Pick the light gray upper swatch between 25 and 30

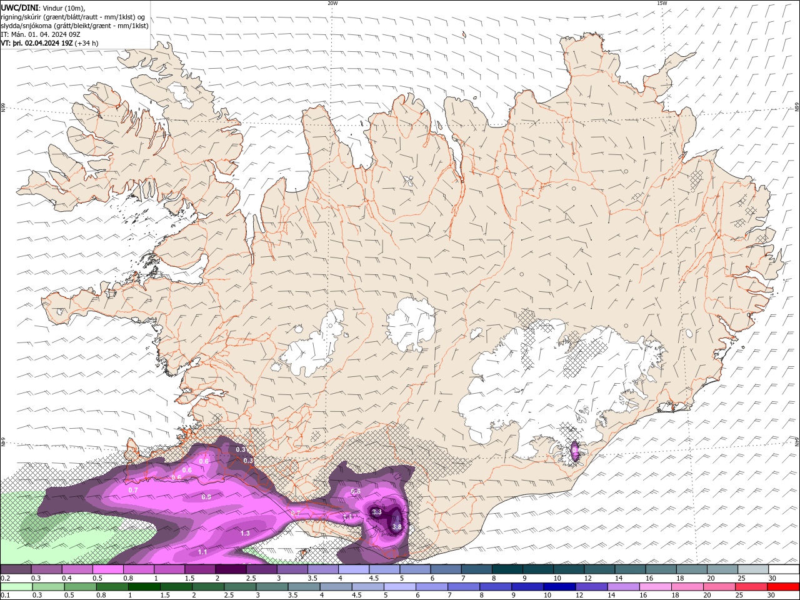(752, 569)
